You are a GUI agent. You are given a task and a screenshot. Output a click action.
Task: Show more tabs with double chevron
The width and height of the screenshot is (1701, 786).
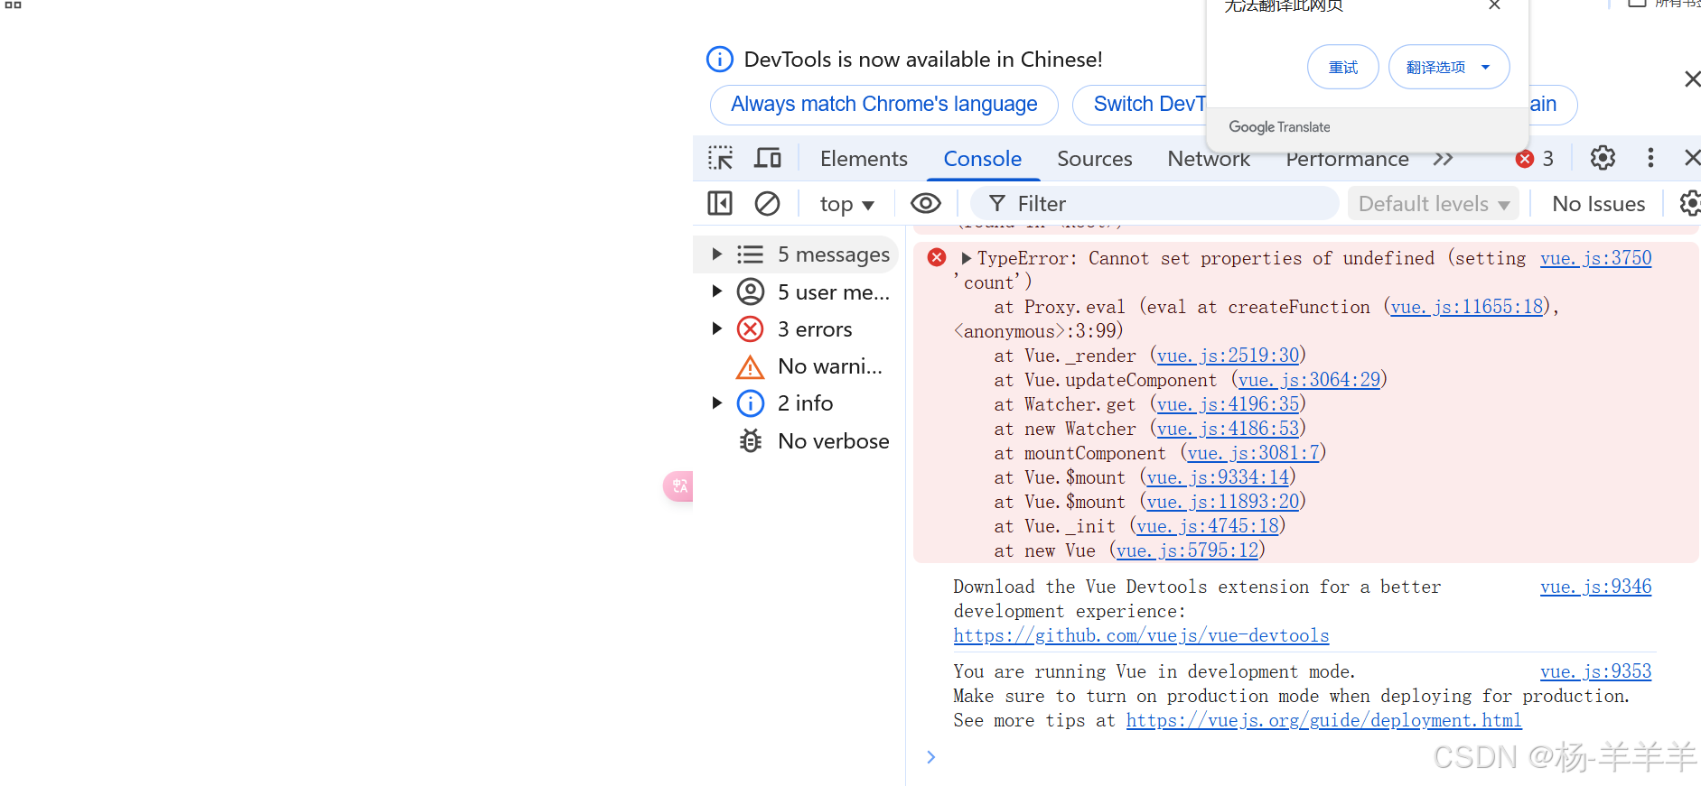1443,159
